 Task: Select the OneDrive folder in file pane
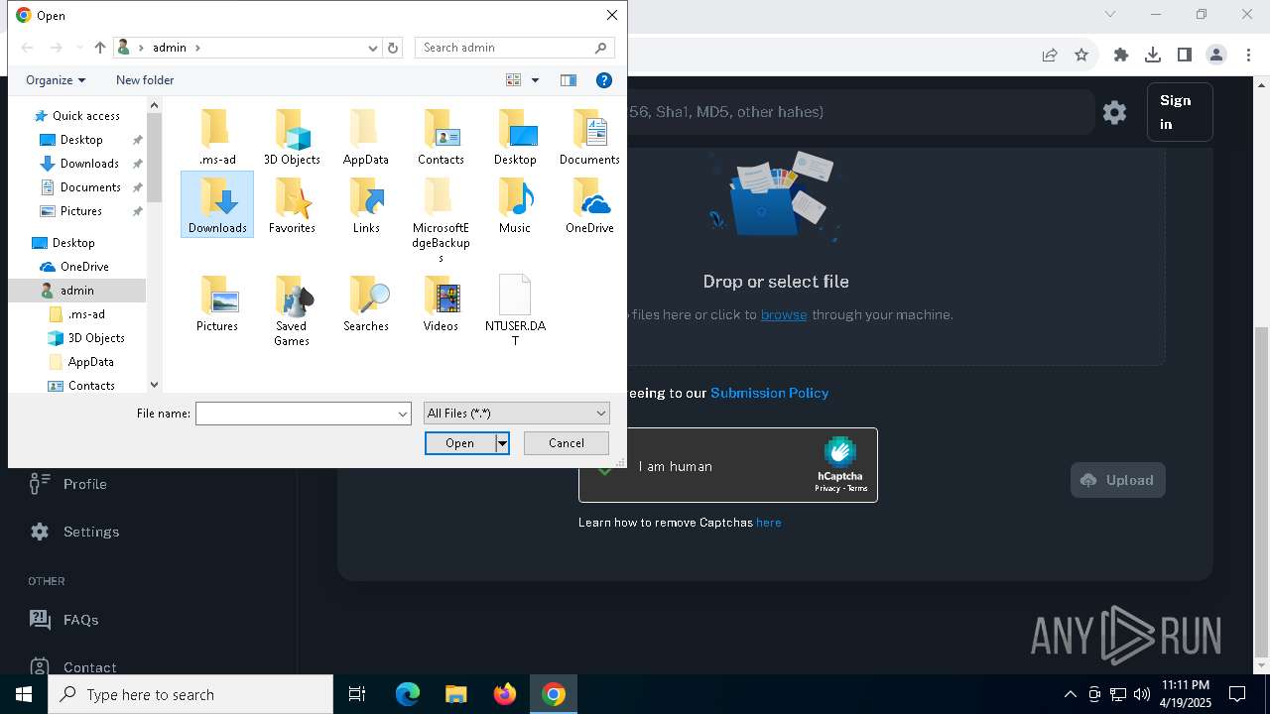589,205
